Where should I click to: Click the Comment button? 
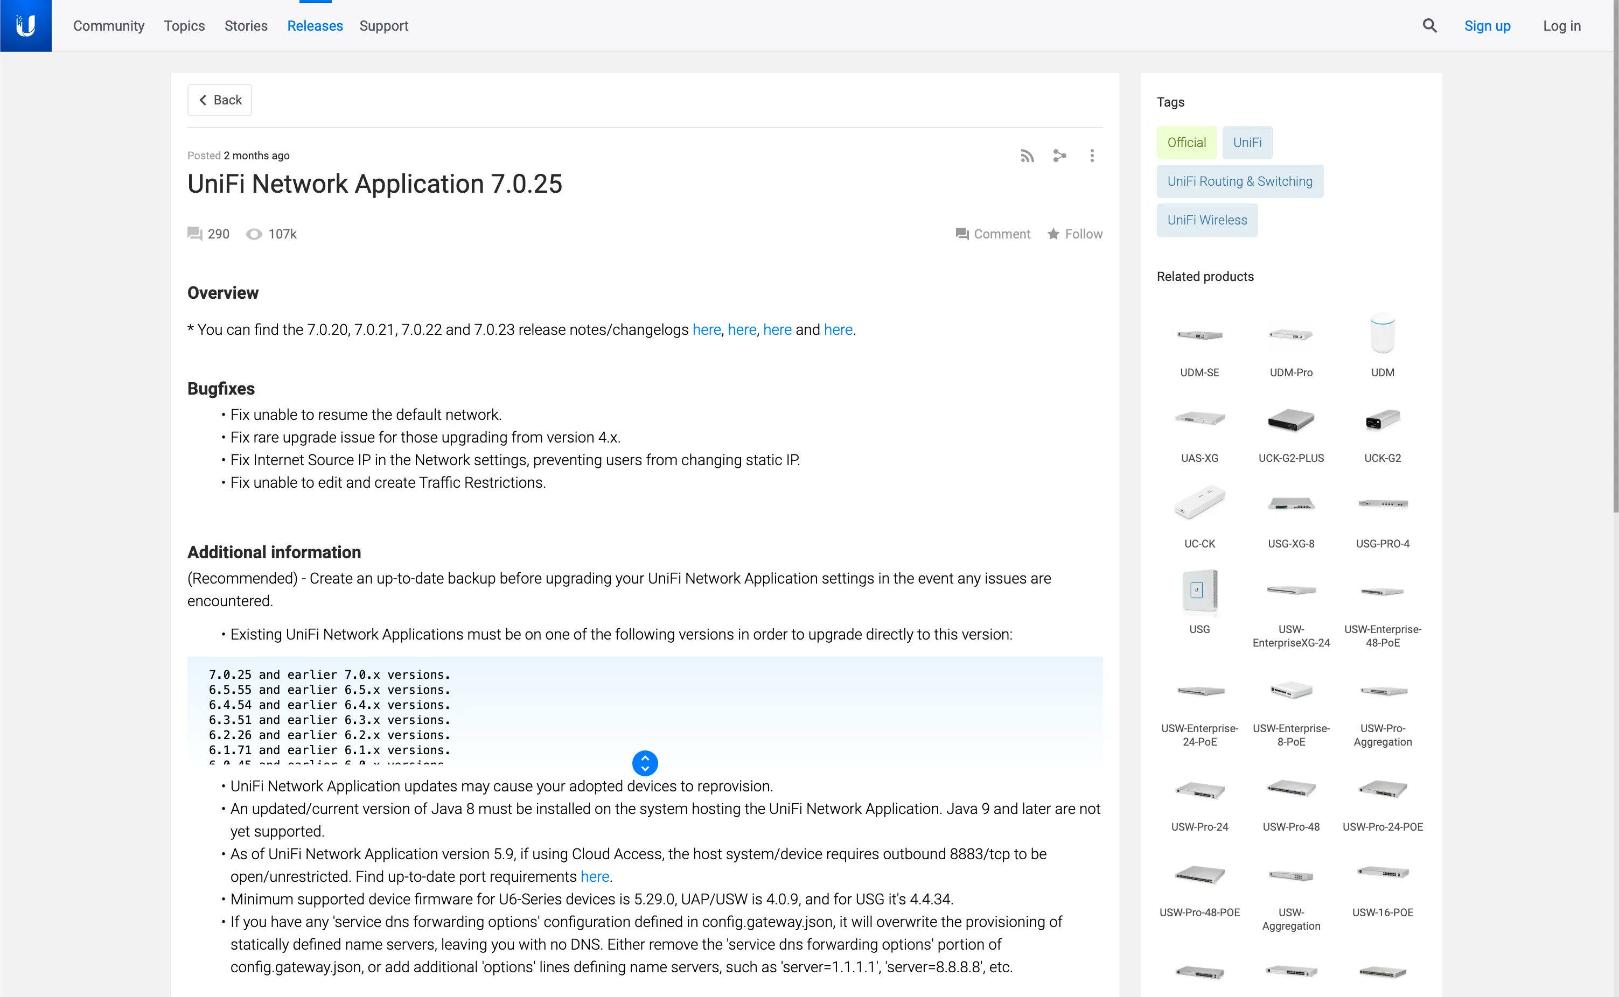click(993, 234)
